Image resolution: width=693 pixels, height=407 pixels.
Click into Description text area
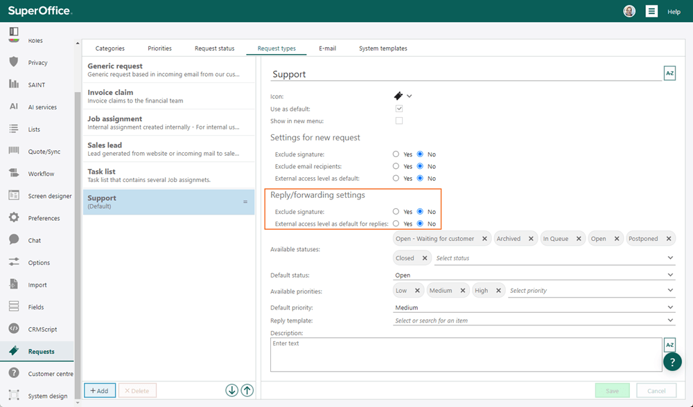pyautogui.click(x=466, y=354)
